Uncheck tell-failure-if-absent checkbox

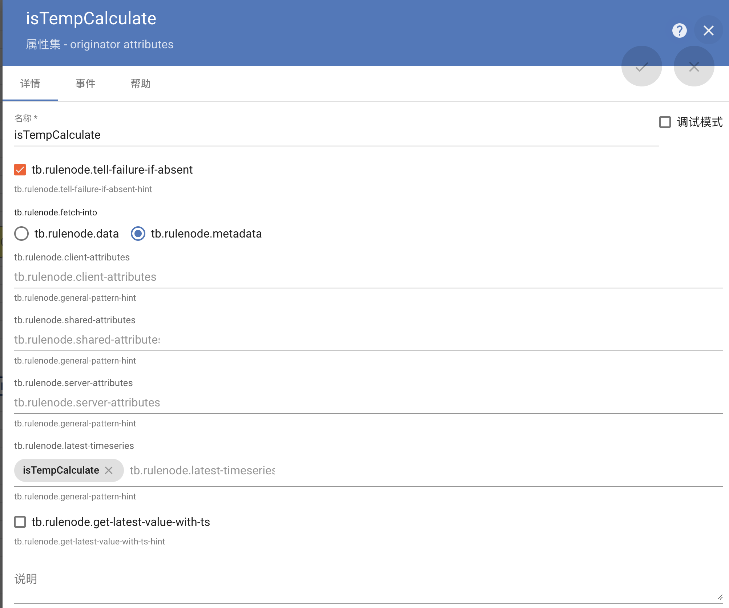(20, 170)
